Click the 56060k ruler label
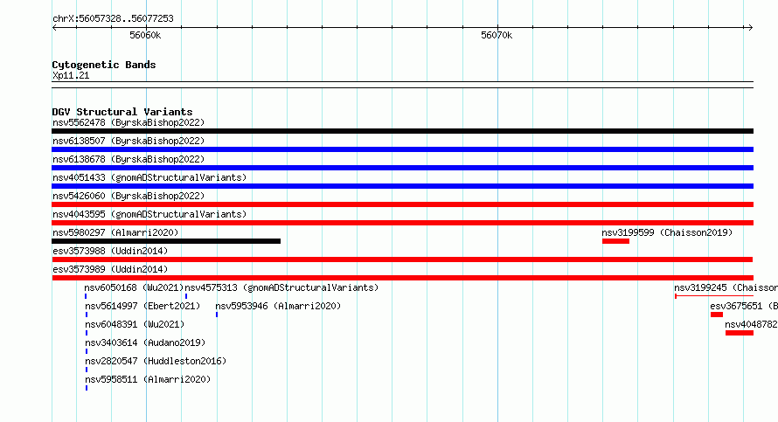This screenshot has height=422, width=778. [145, 35]
